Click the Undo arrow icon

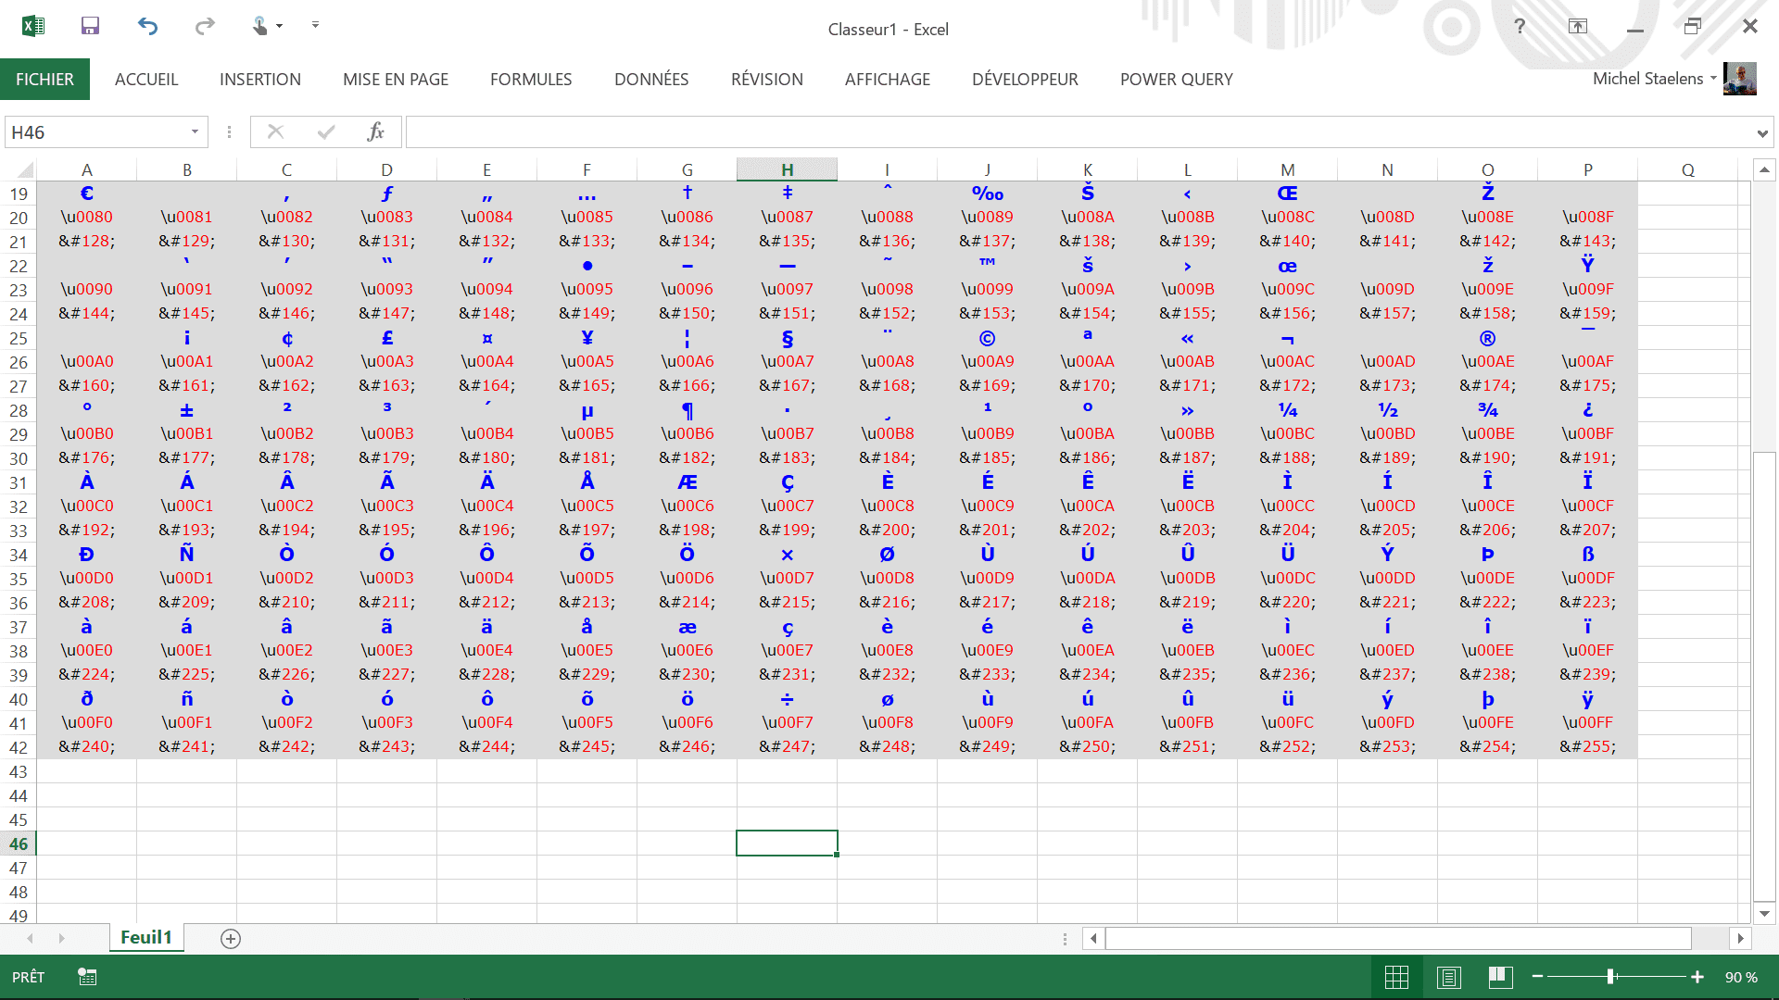(147, 26)
